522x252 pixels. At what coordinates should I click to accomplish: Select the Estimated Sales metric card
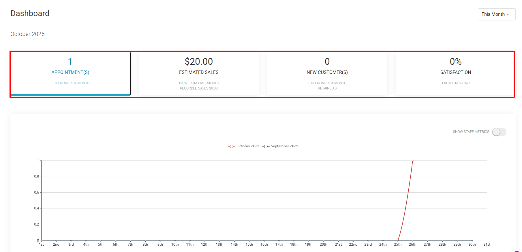click(199, 74)
